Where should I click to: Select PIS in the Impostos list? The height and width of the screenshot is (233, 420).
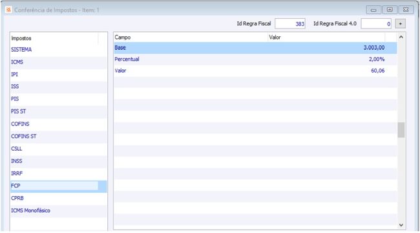click(58, 99)
